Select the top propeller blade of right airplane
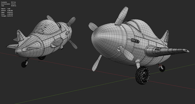 tap(122, 16)
